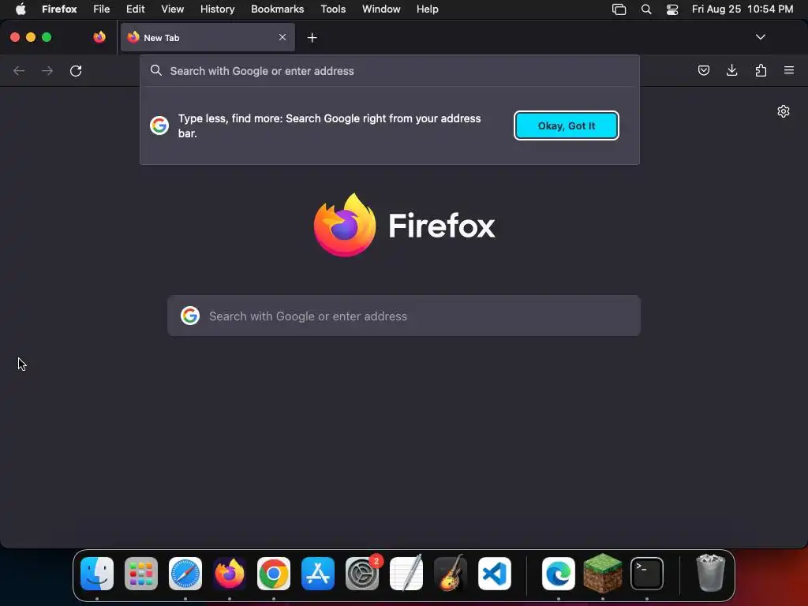The height and width of the screenshot is (606, 808).
Task: Add a new tab with plus button
Action: 312,38
